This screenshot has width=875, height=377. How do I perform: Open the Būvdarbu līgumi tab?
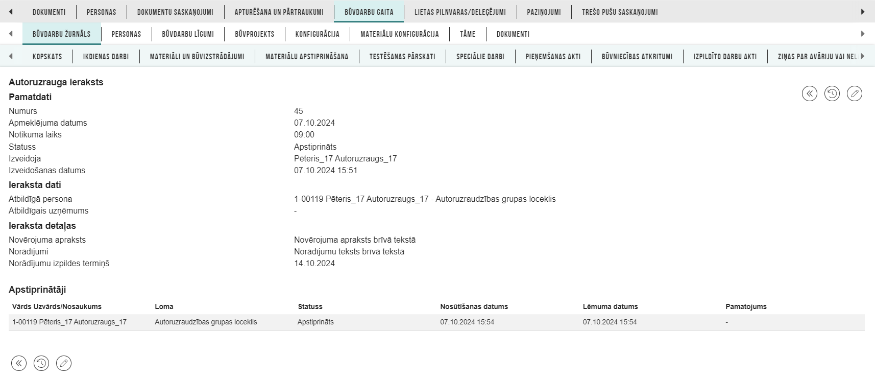click(188, 34)
